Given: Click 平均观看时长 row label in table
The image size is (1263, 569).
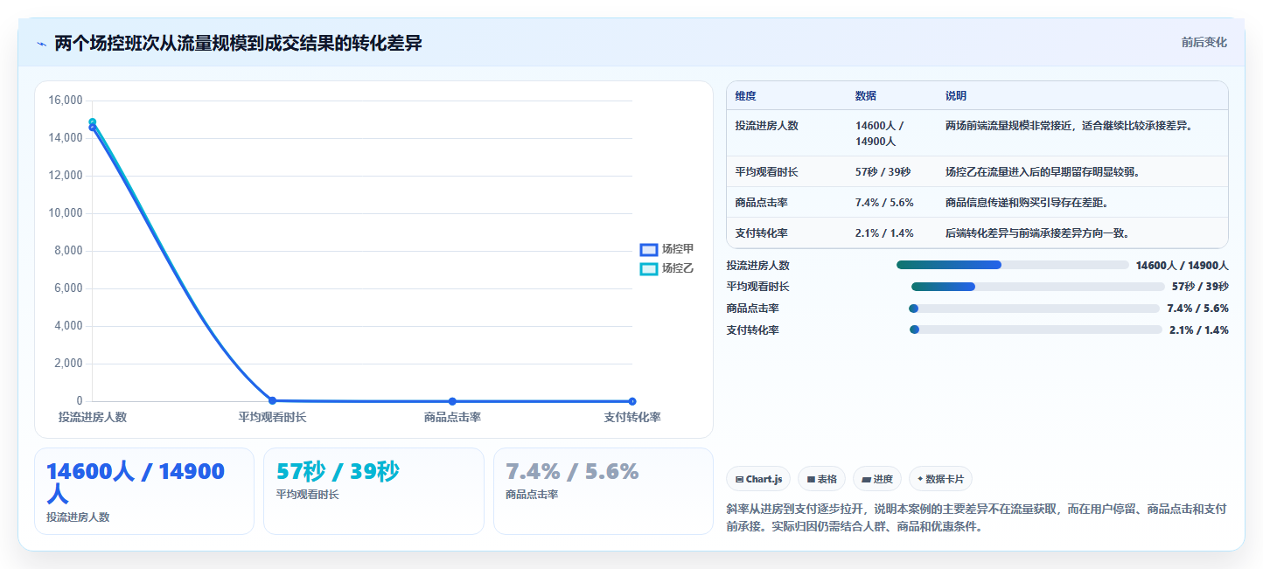Looking at the screenshot, I should [767, 172].
